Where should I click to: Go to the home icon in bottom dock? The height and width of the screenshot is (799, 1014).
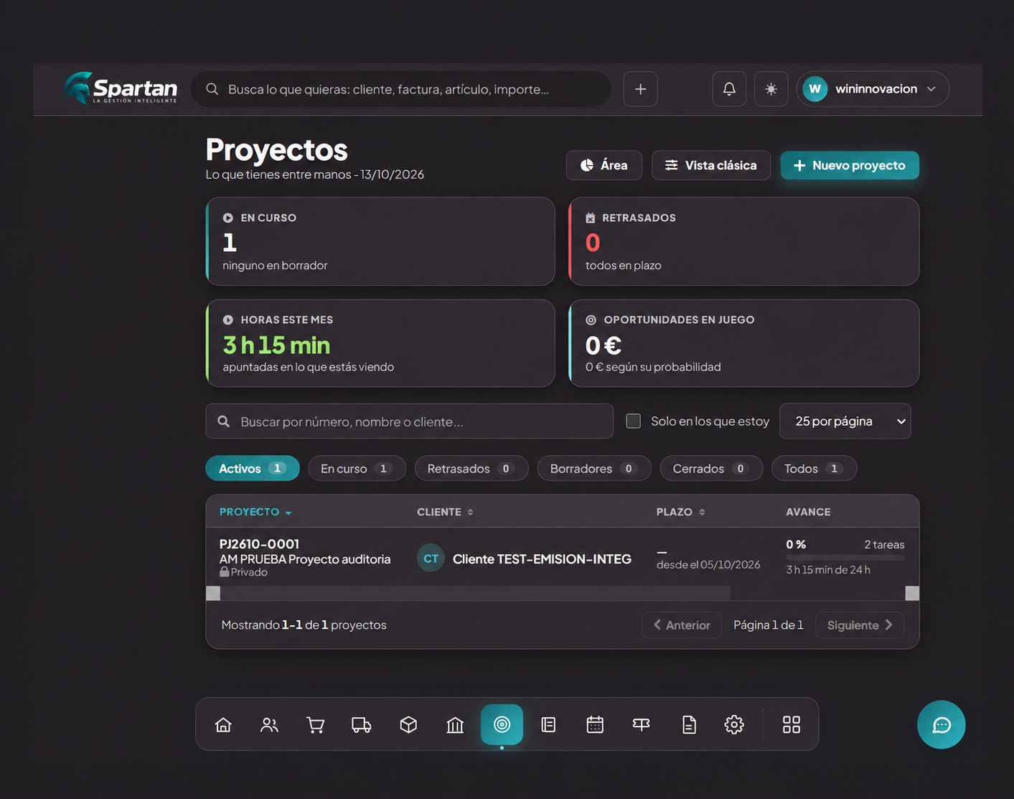(223, 724)
